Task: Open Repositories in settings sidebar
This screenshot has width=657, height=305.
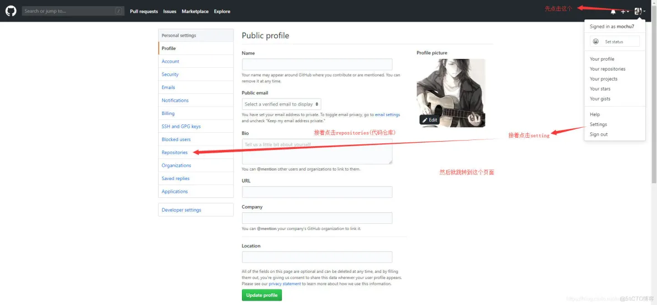Action: click(x=175, y=152)
